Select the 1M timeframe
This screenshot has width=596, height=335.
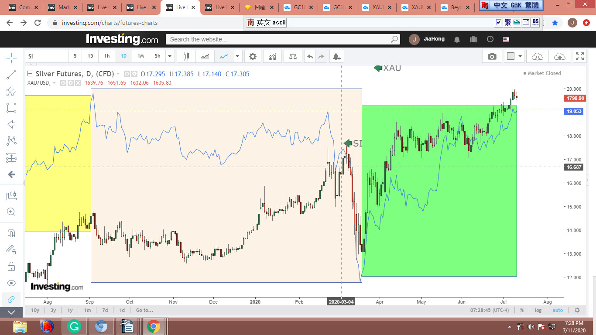click(x=140, y=56)
